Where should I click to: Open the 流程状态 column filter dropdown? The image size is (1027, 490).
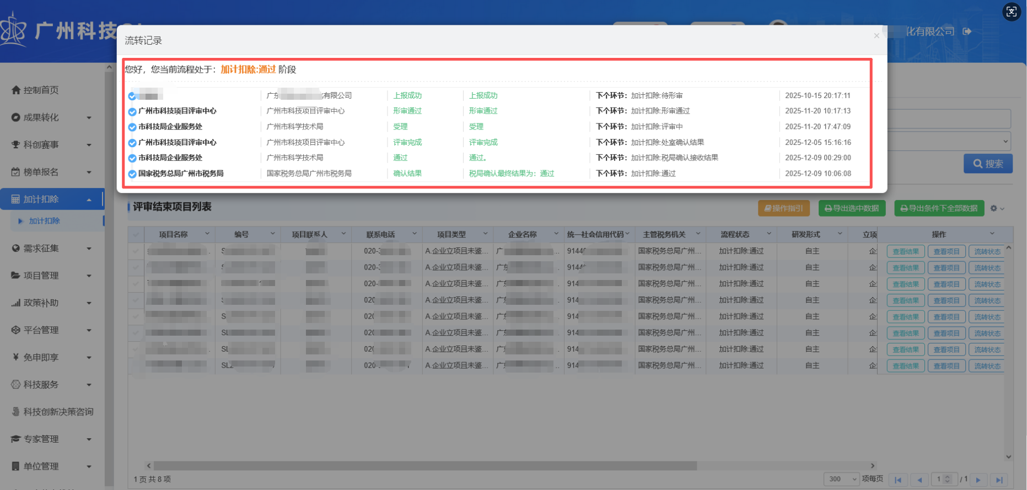pos(769,234)
